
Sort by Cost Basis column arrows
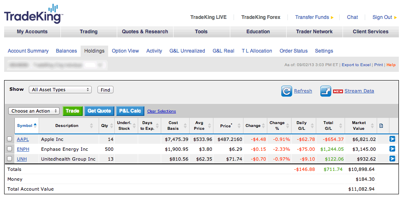tap(186, 126)
